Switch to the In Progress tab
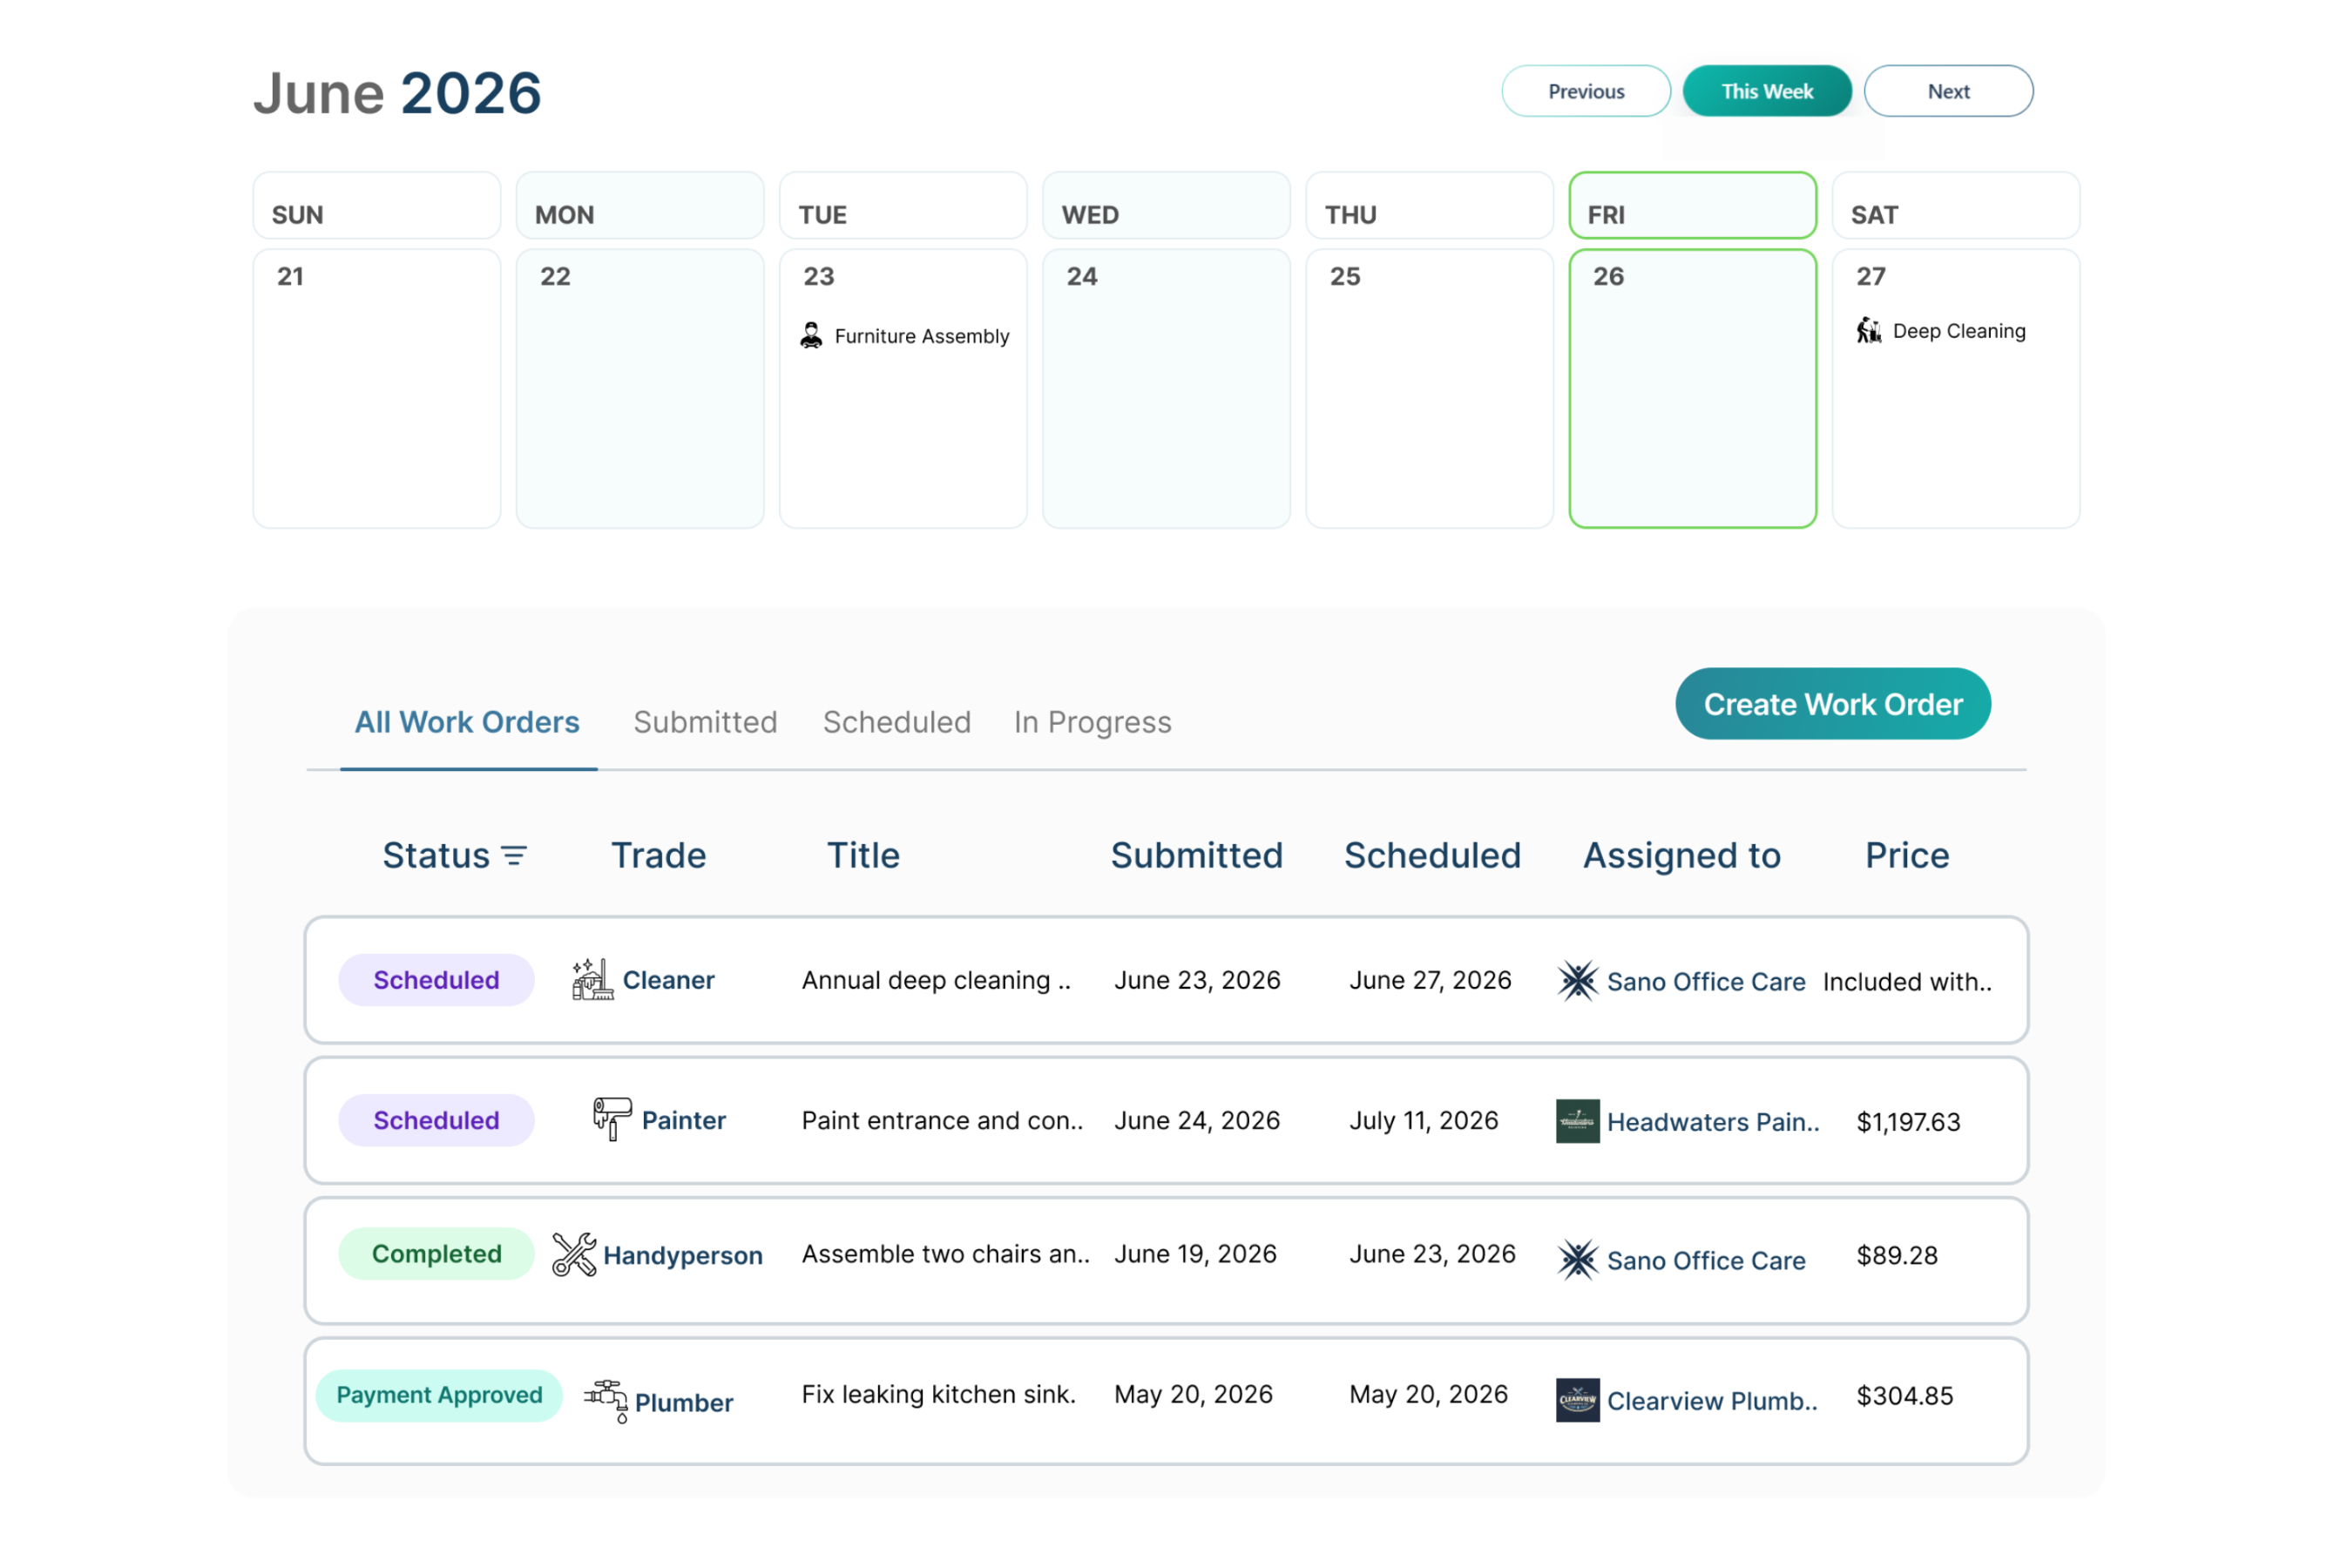Viewport: 2334px width, 1568px height. tap(1092, 722)
